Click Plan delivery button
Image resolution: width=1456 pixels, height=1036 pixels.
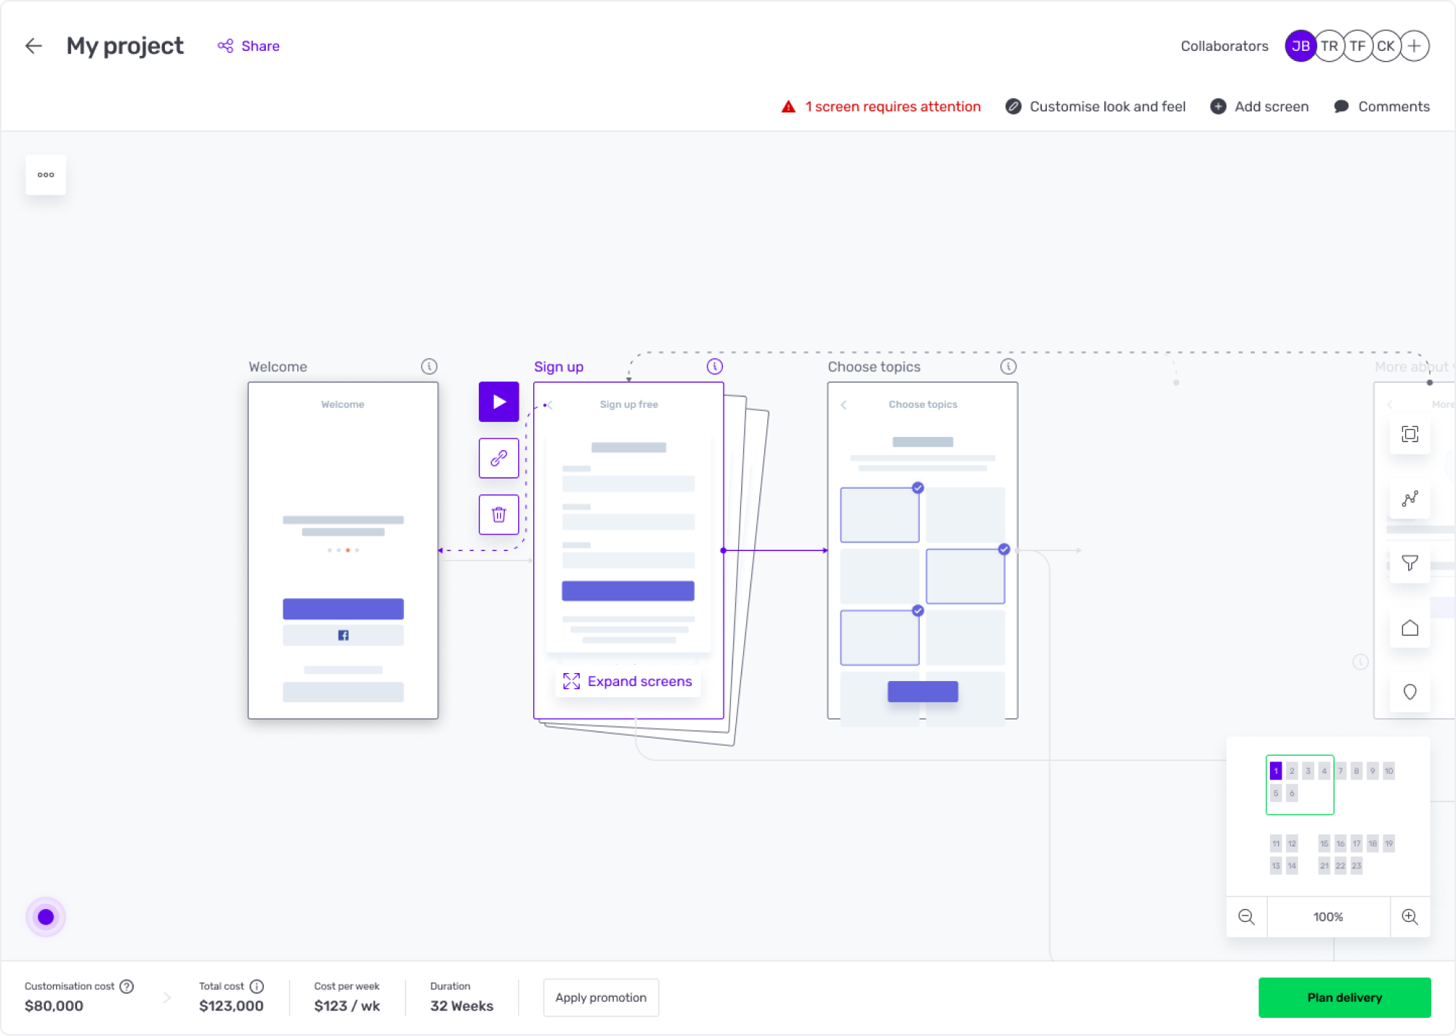point(1344,998)
